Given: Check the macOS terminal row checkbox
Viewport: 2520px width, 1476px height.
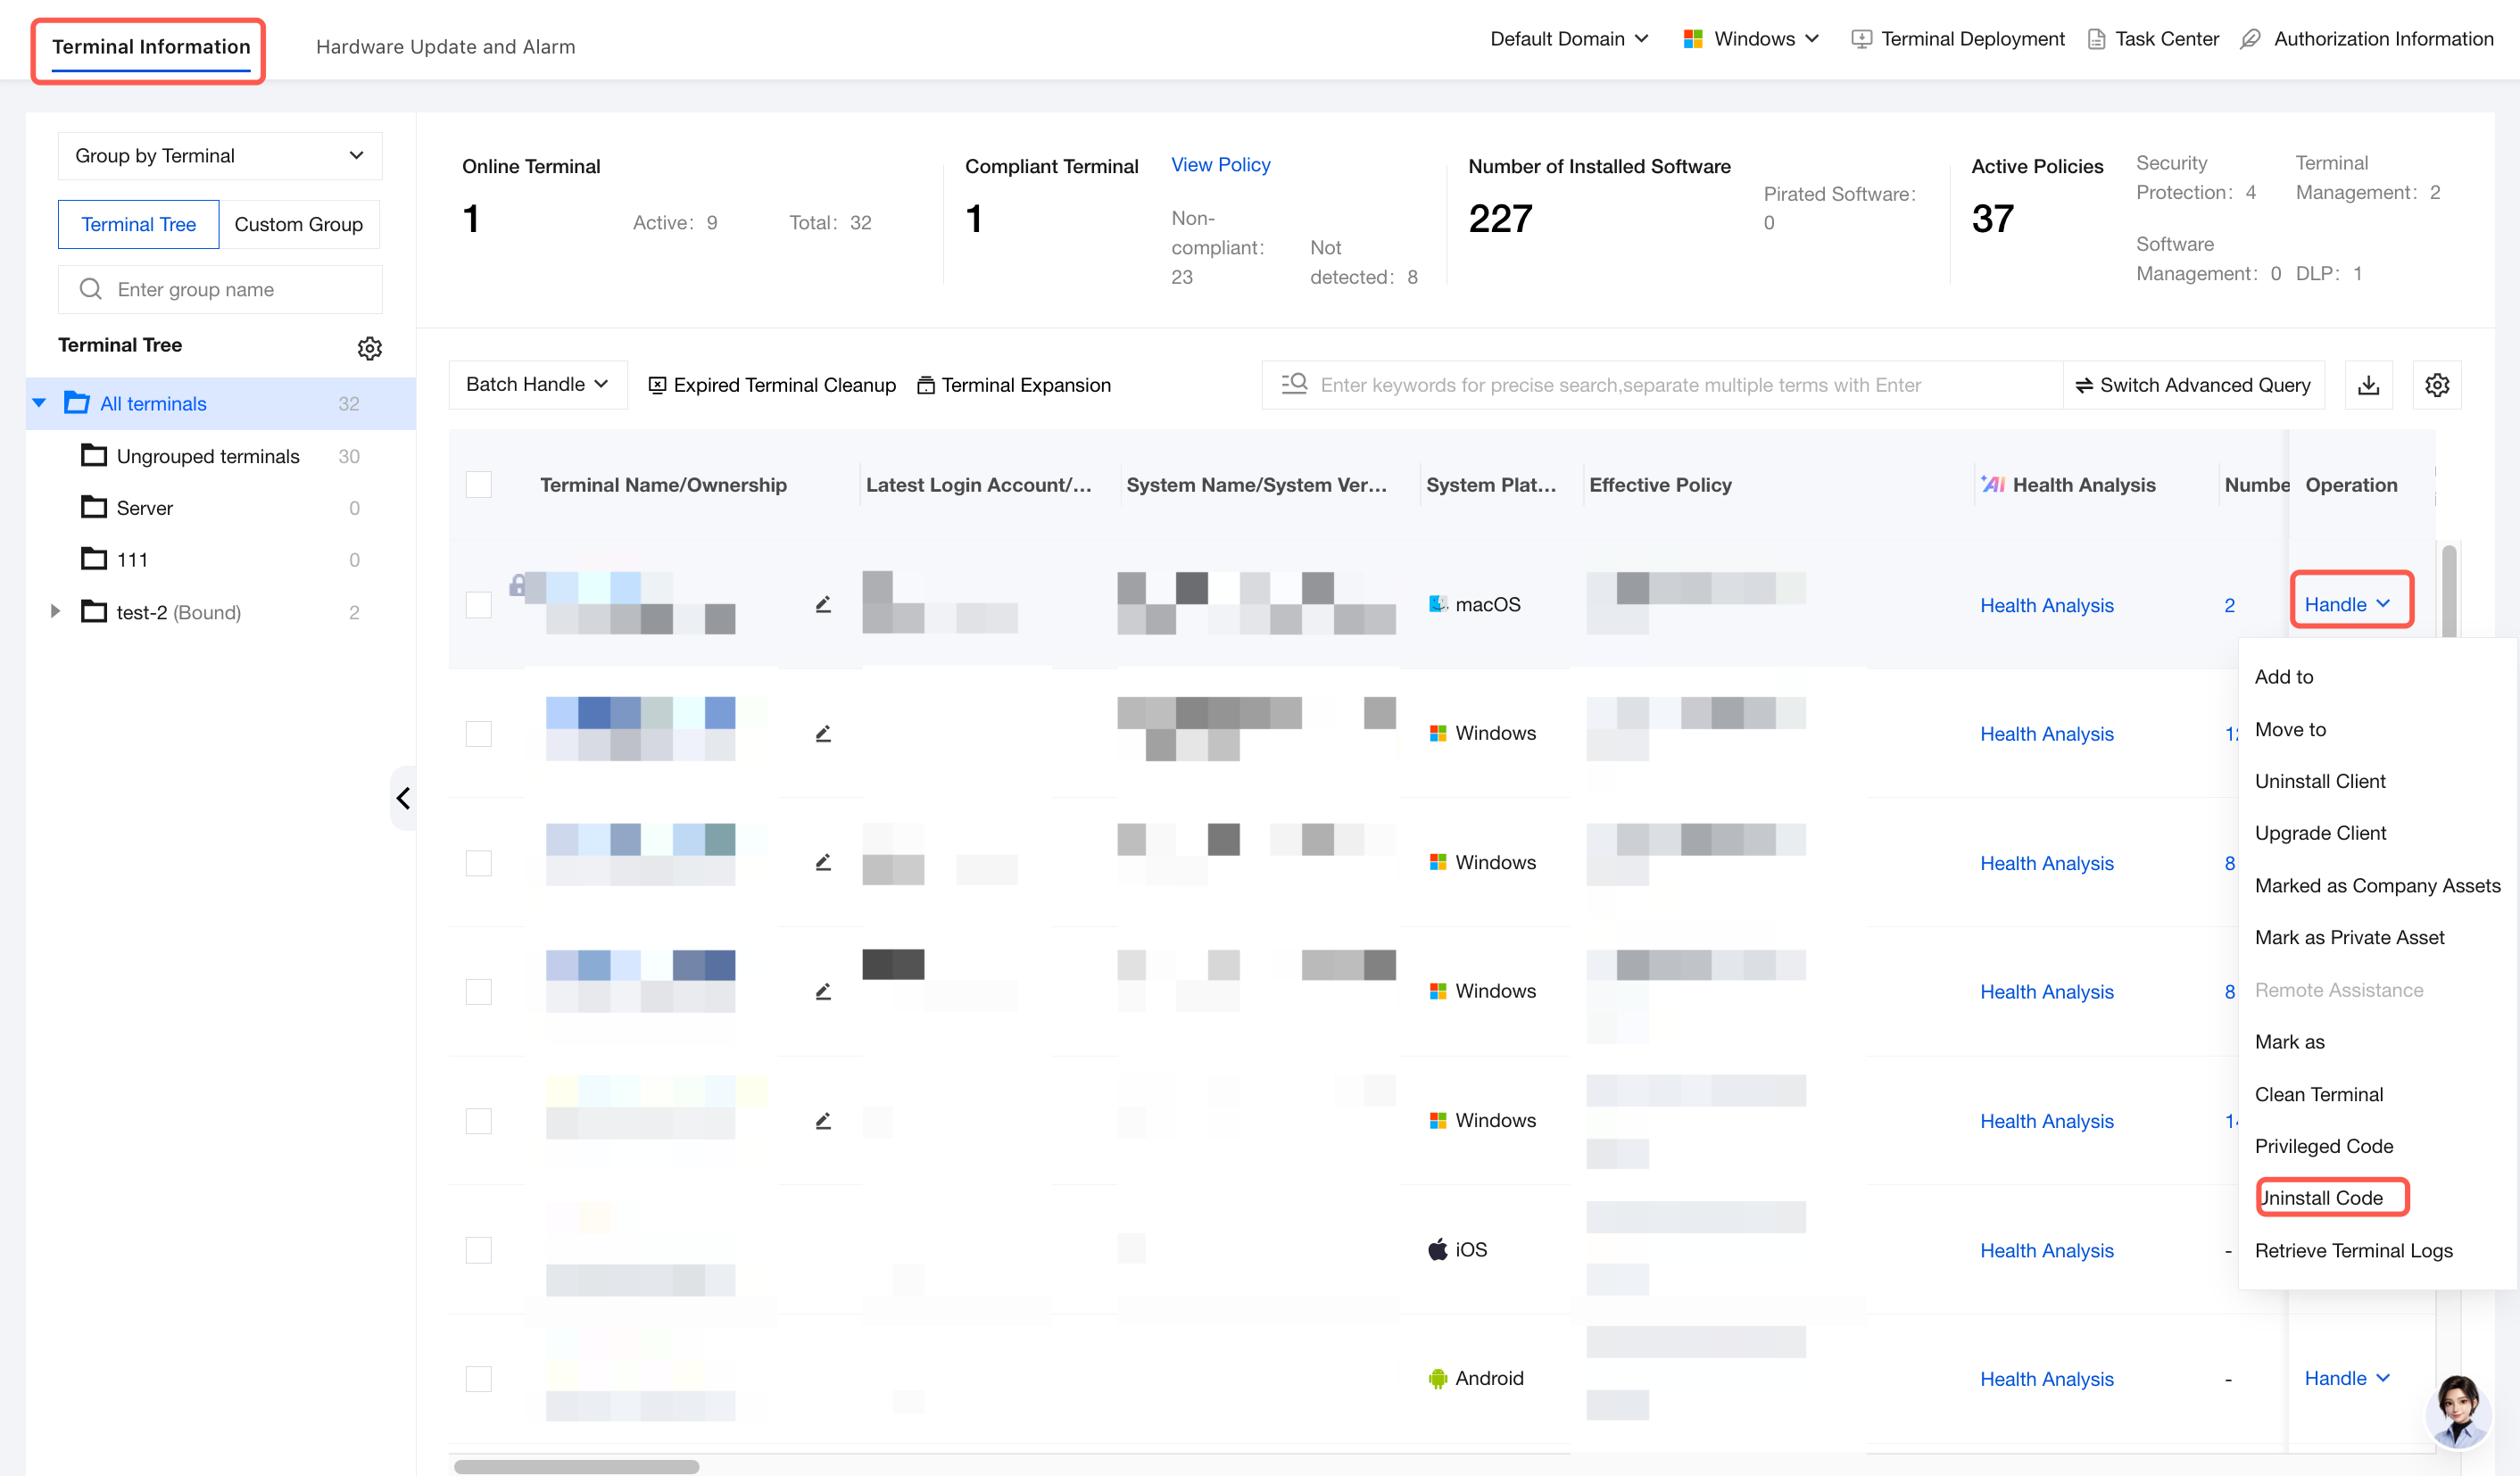Looking at the screenshot, I should [479, 604].
